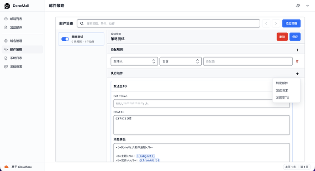Click the {{subject}} template variable
This screenshot has height=171, width=315.
pyautogui.click(x=146, y=156)
